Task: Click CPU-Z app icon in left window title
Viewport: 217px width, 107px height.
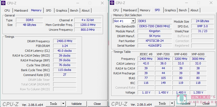Action: point(3,3)
